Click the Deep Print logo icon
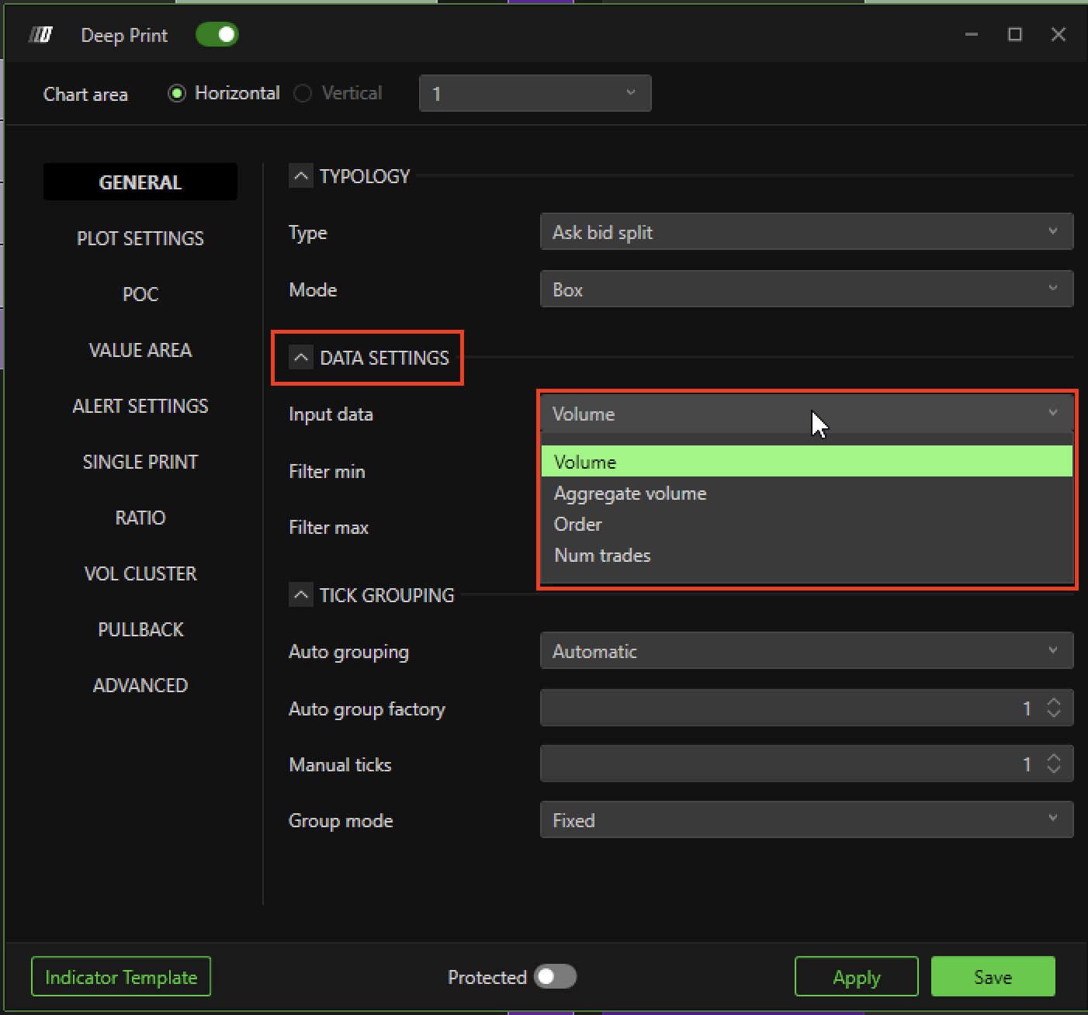Viewport: 1088px width, 1015px height. click(x=40, y=35)
